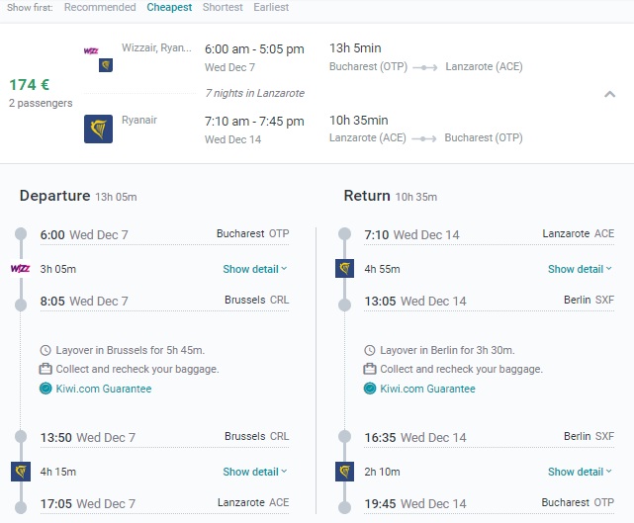634x523 pixels.
Task: Sort results by Shortest
Action: click(x=223, y=8)
